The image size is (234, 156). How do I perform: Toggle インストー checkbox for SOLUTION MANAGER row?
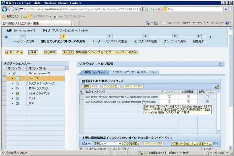pos(169,102)
